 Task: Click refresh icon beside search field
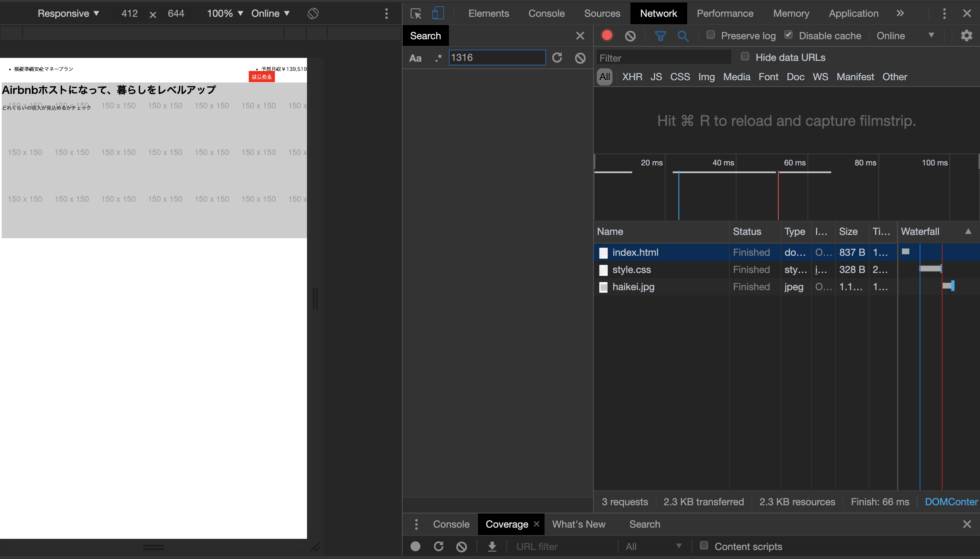click(x=557, y=58)
